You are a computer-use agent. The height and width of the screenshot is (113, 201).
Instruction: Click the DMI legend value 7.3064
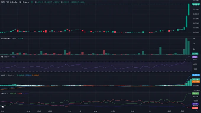click(x=19, y=94)
